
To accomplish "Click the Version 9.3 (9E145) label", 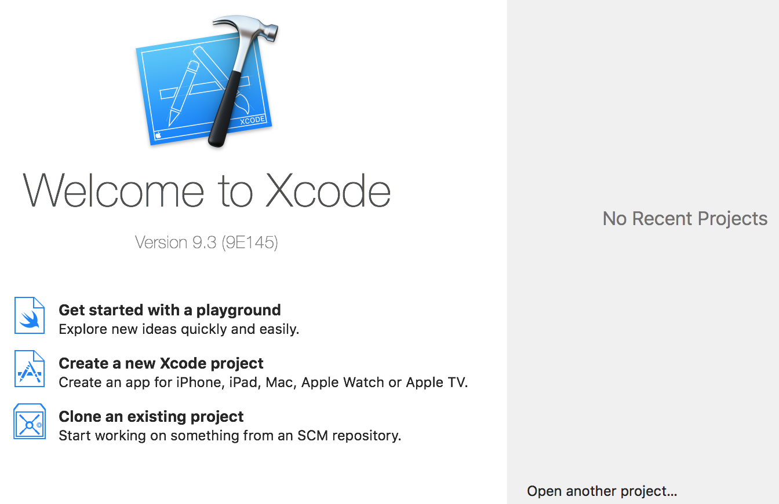I will point(207,242).
